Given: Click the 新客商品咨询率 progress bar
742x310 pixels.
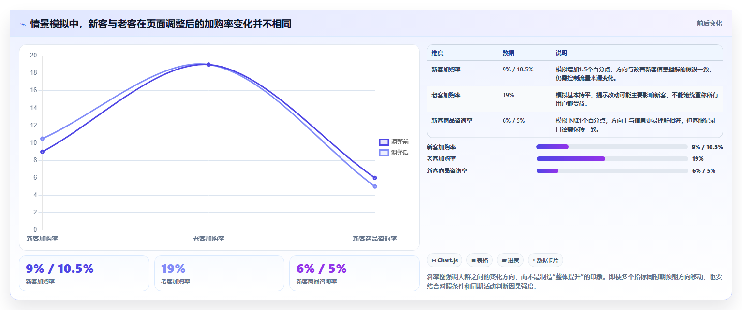Looking at the screenshot, I should [612, 171].
